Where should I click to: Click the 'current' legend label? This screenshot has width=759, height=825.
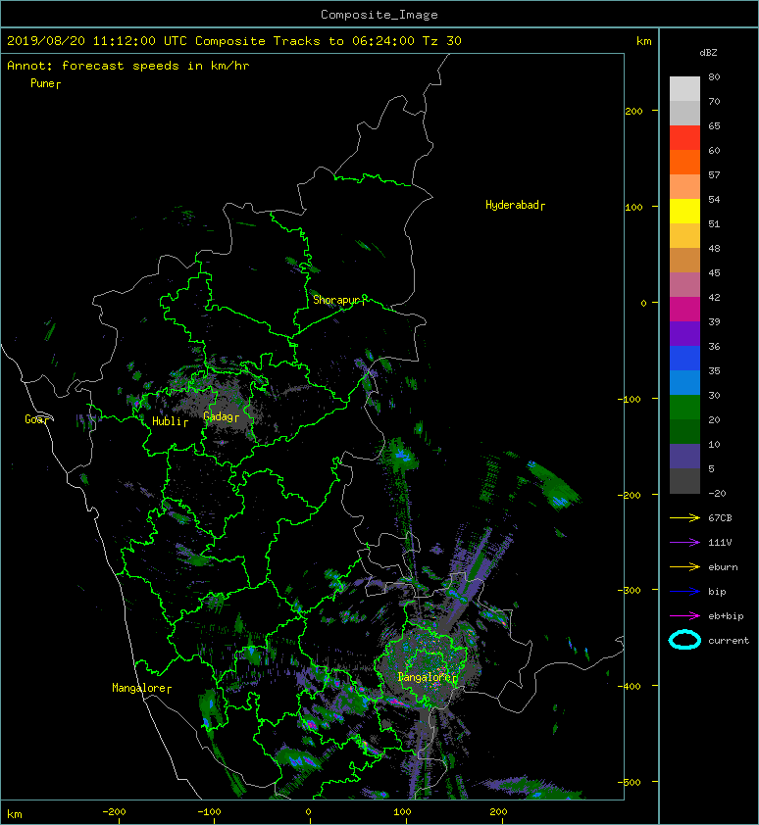point(729,641)
